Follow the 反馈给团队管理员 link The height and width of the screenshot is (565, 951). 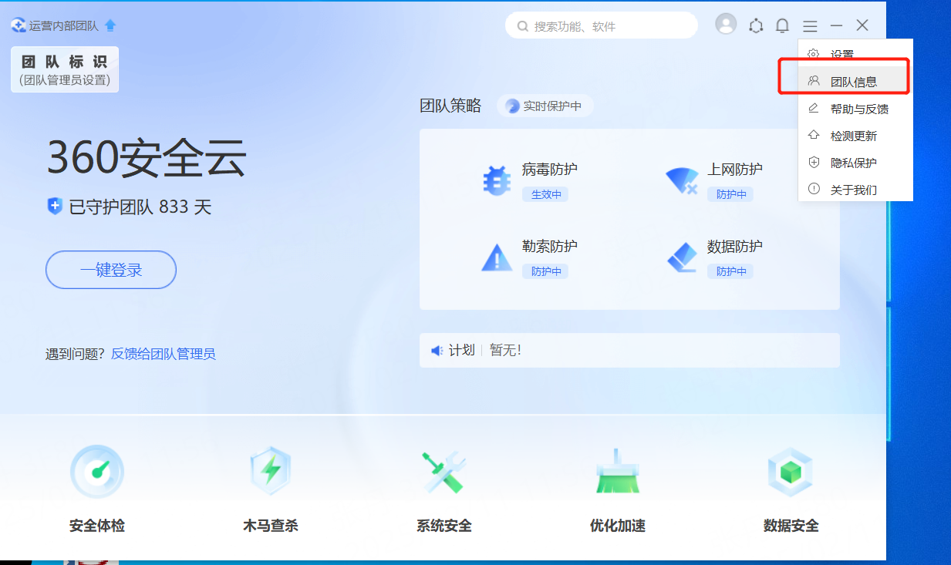(x=164, y=354)
